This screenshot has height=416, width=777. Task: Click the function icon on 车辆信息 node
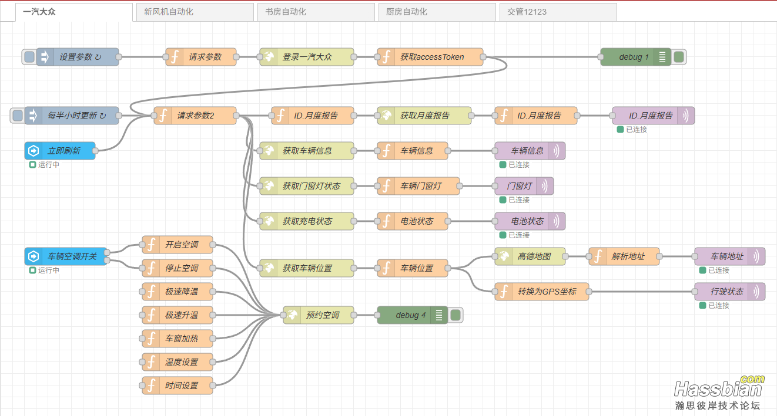386,151
